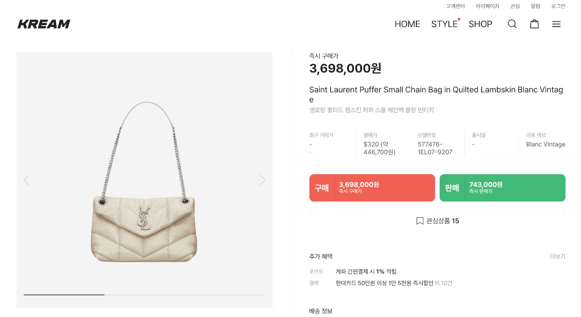Bookmark the item via 관심상품 button
This screenshot has height=317, width=581.
coord(437,221)
